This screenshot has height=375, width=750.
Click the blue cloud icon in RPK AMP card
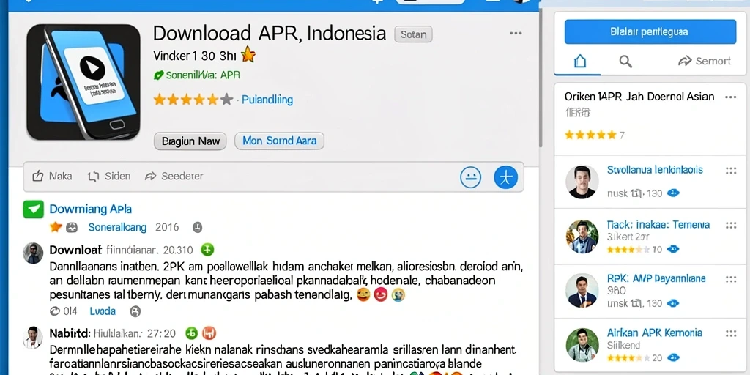(673, 303)
